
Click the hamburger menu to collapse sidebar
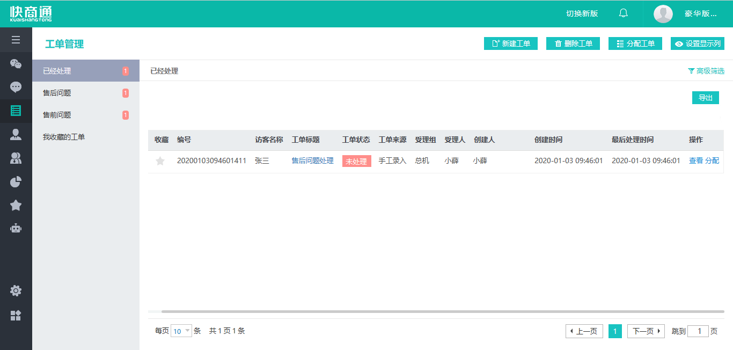[16, 40]
